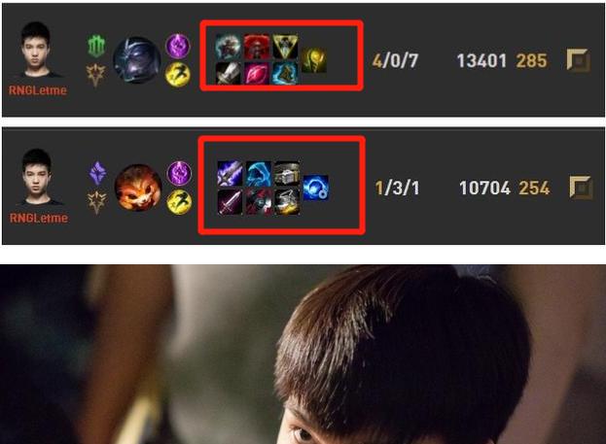Click the yellow trinket in Shen's items

point(314,60)
